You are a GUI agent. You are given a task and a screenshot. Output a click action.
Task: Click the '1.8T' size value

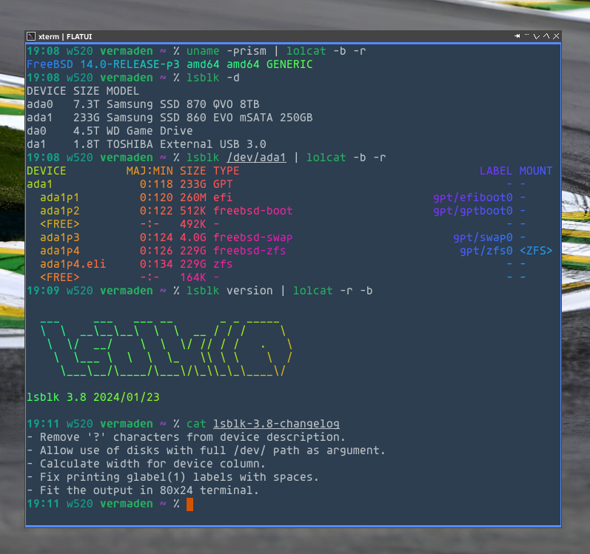coord(87,144)
